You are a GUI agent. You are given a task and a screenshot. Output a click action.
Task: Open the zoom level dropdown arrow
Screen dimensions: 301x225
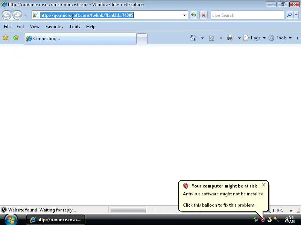click(x=291, y=211)
